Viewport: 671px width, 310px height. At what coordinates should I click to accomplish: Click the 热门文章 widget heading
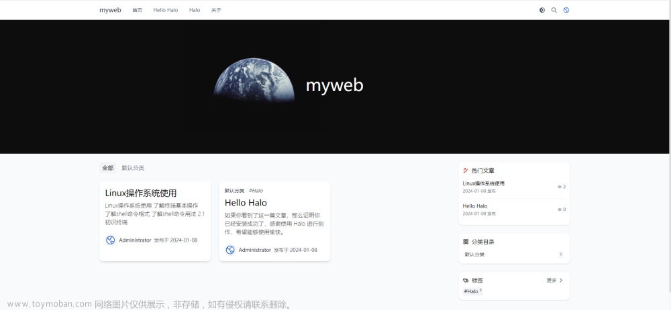click(x=482, y=170)
